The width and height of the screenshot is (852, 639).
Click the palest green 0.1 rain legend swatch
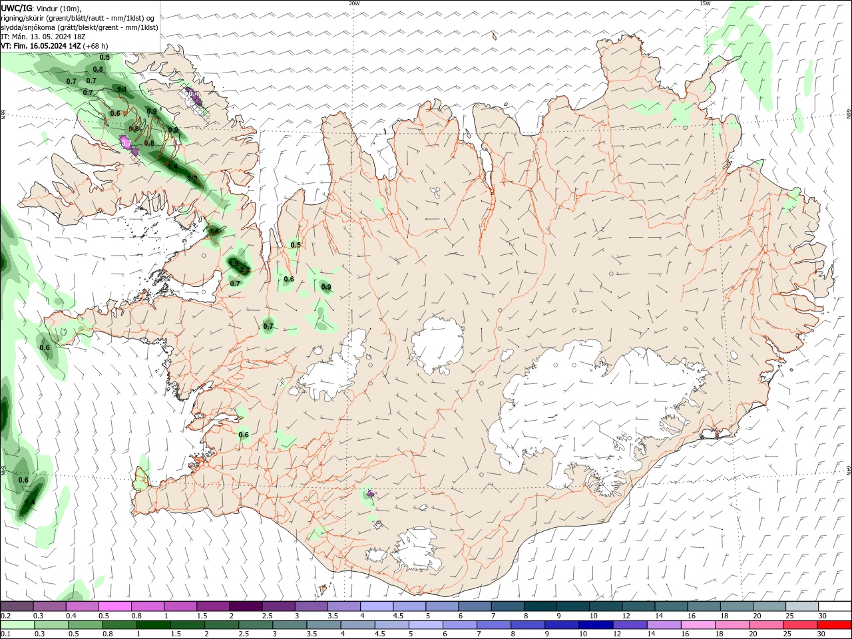click(x=17, y=625)
